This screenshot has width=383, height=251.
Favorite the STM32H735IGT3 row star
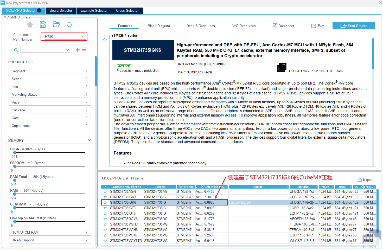(105, 208)
